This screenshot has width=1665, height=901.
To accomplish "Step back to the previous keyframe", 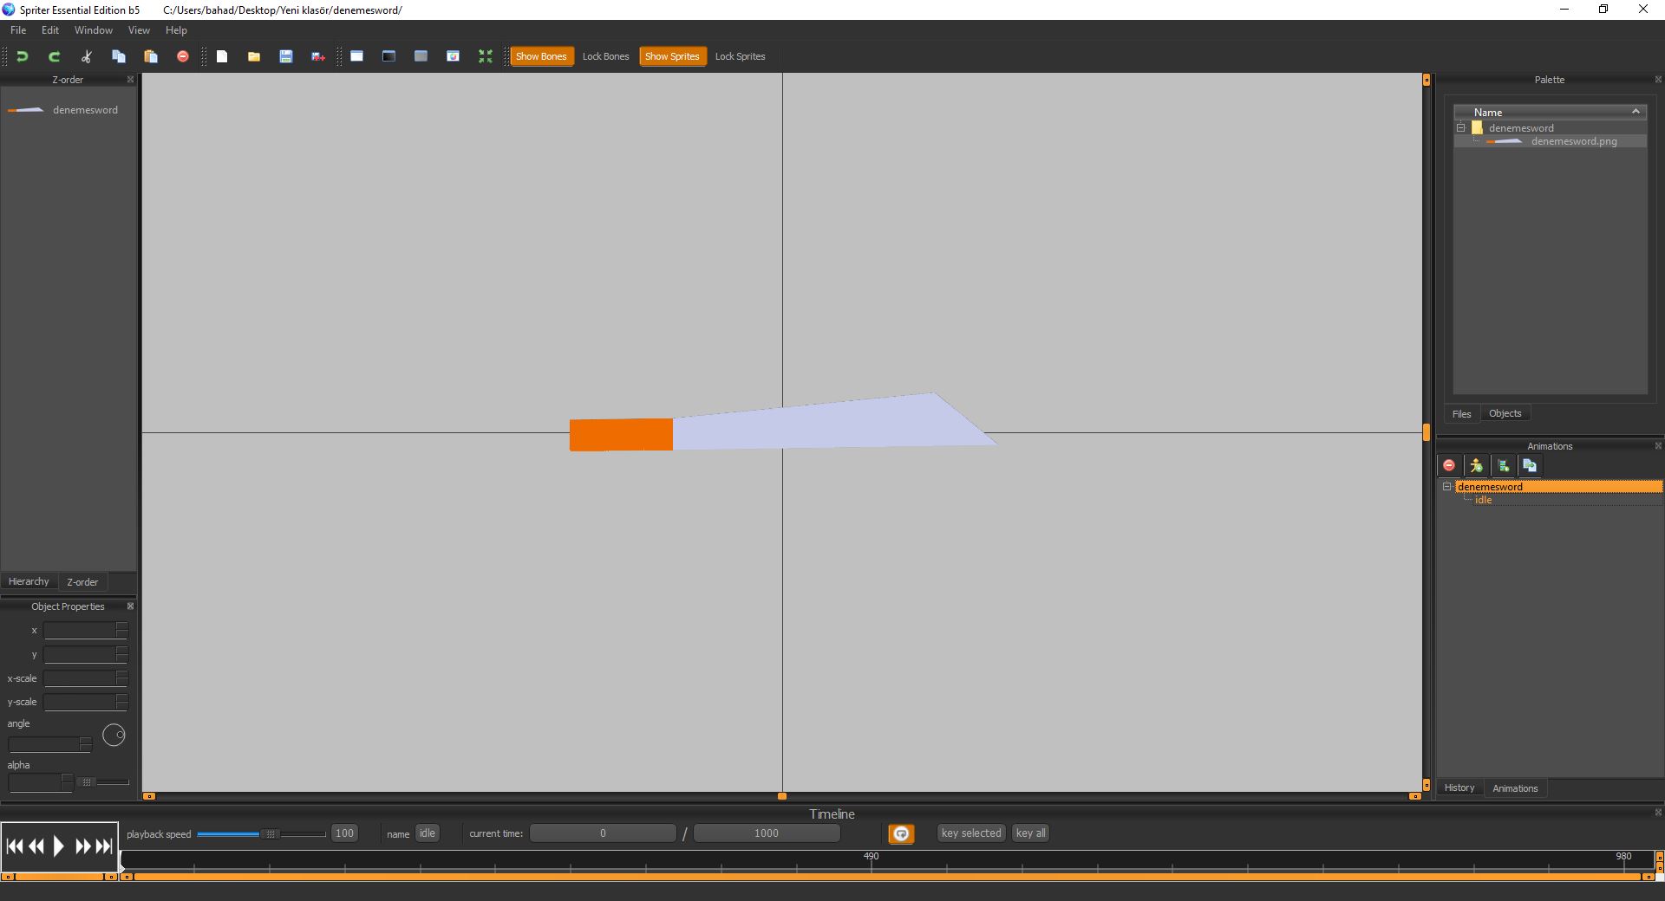I will (36, 846).
